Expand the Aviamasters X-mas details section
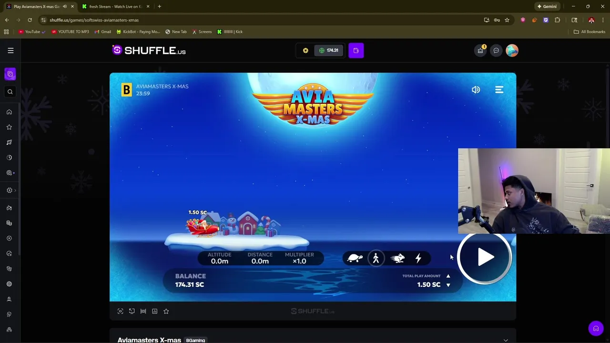 [506, 340]
